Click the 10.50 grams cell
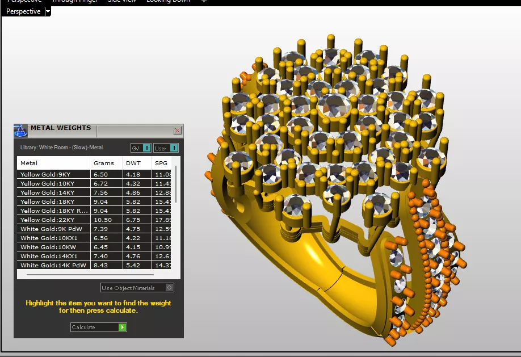521x357 pixels. 106,220
